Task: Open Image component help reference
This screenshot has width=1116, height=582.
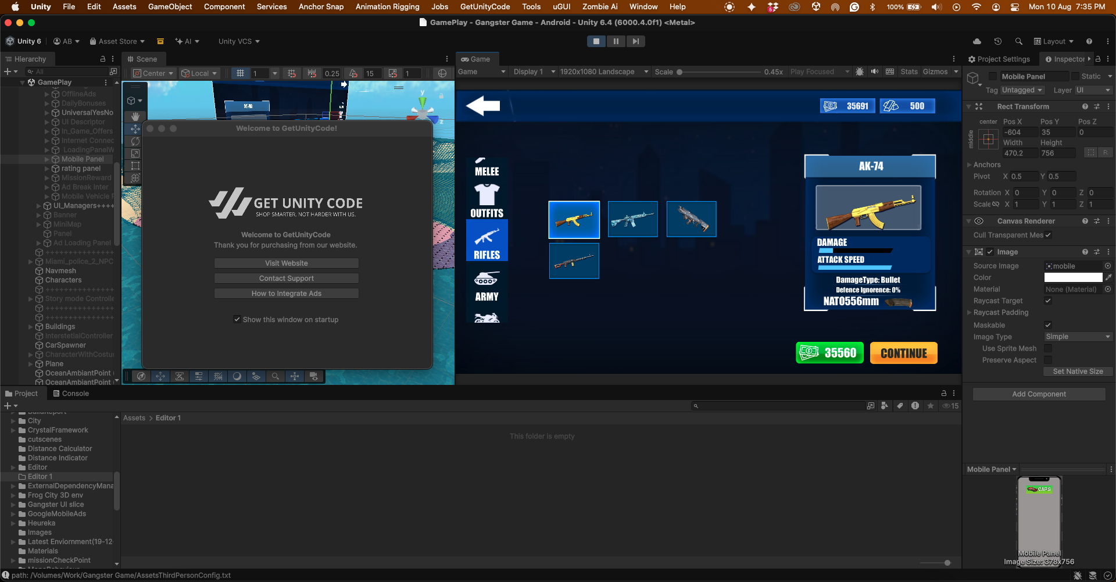Action: click(x=1085, y=252)
